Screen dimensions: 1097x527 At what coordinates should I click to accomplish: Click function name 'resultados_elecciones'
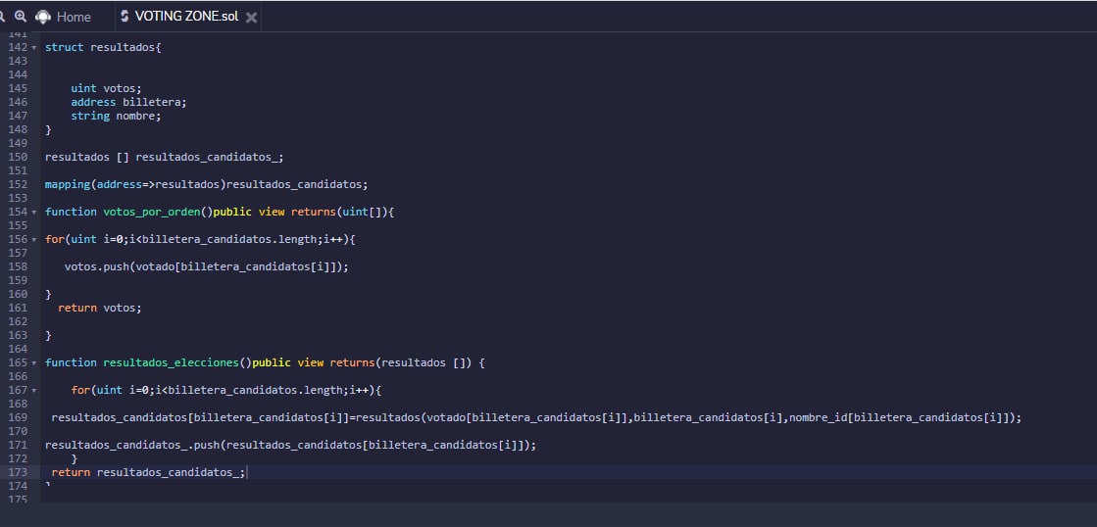click(172, 362)
